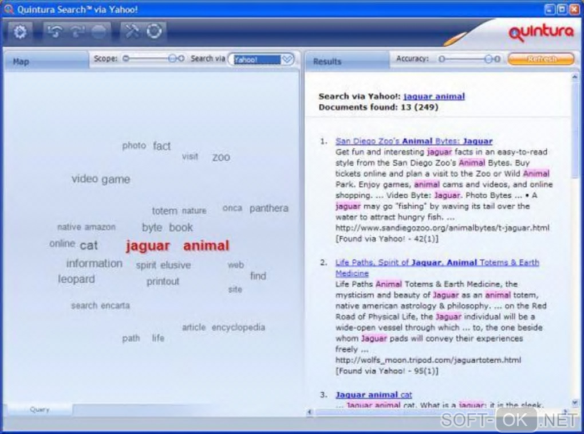Viewport: 584px width, 434px height.
Task: Select 'panthera' in the word cloud
Action: tap(269, 209)
